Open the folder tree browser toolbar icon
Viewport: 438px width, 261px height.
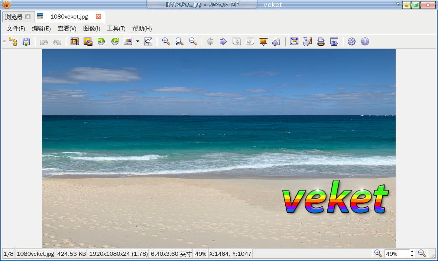coord(13,42)
